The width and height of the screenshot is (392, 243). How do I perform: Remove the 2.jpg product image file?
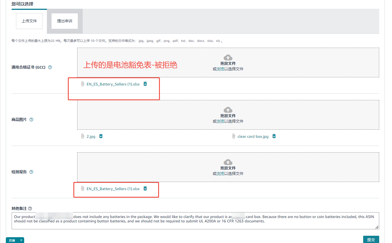click(x=101, y=136)
